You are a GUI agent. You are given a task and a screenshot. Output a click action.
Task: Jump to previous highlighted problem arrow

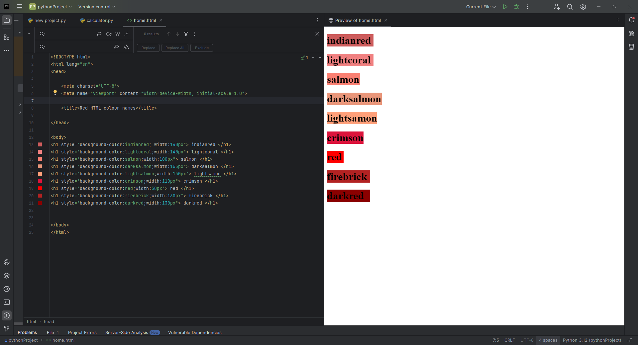coord(313,57)
